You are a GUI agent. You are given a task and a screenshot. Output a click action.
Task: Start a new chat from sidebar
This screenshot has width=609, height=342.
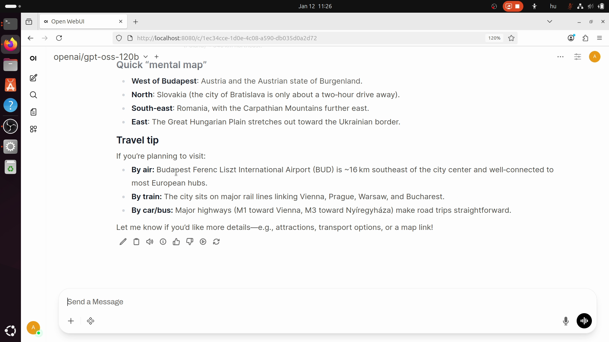(33, 78)
